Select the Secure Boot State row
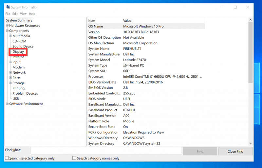This screenshot has width=262, height=168. coord(146,127)
